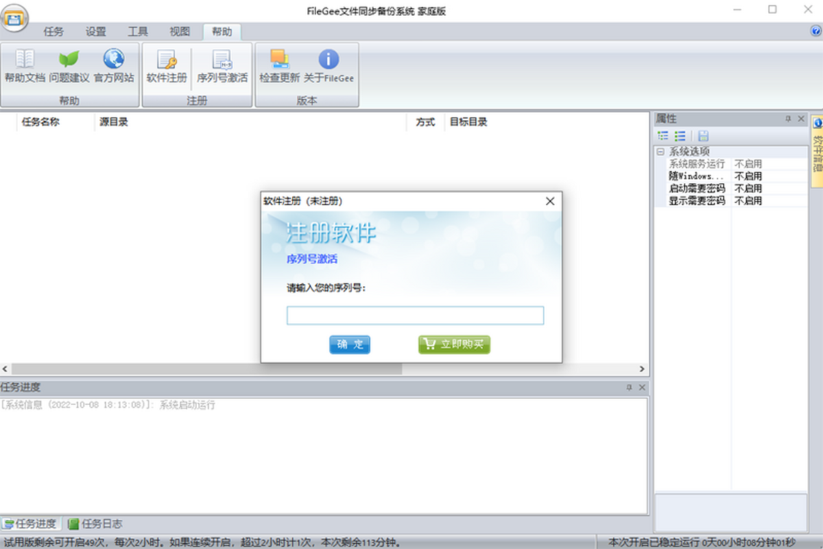Collapse the 系统选项 property group
This screenshot has height=549, width=823.
pyautogui.click(x=660, y=152)
